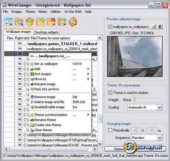This screenshot has width=170, height=161.
Task: Switch to the Desktop widgets tab
Action: tap(46, 32)
